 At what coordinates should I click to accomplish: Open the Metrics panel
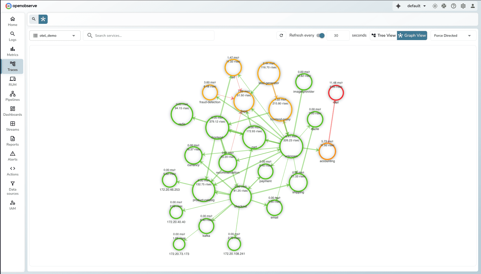tap(12, 51)
